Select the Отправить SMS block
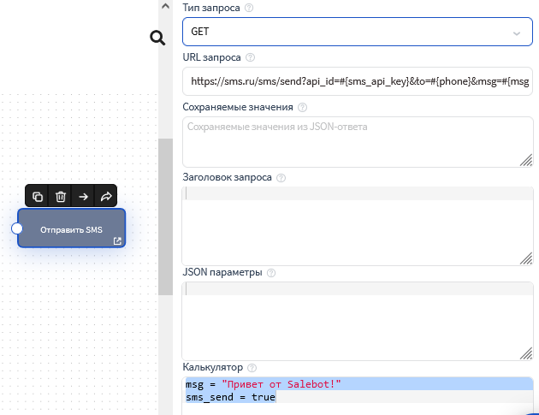The image size is (539, 415). [x=72, y=228]
